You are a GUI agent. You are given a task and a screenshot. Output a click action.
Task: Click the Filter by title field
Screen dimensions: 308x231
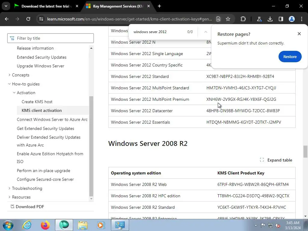(51, 38)
